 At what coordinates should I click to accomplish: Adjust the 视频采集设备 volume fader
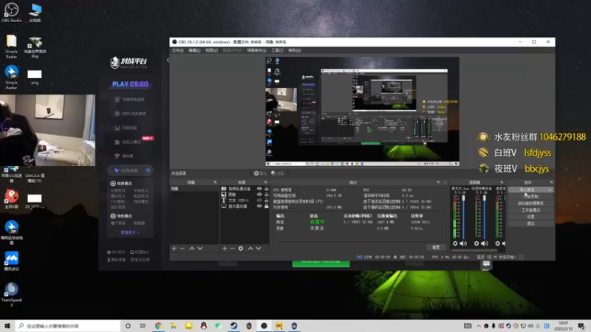(485, 198)
